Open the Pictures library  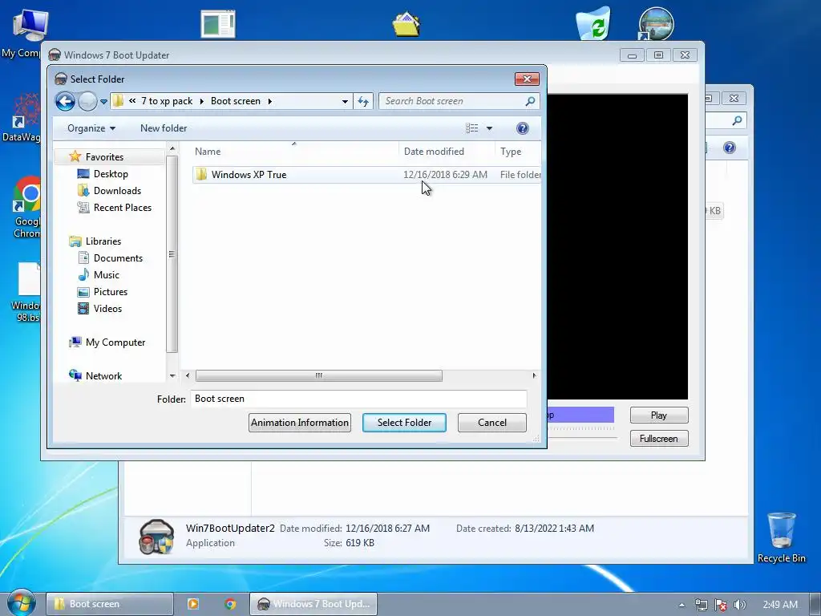tap(111, 292)
